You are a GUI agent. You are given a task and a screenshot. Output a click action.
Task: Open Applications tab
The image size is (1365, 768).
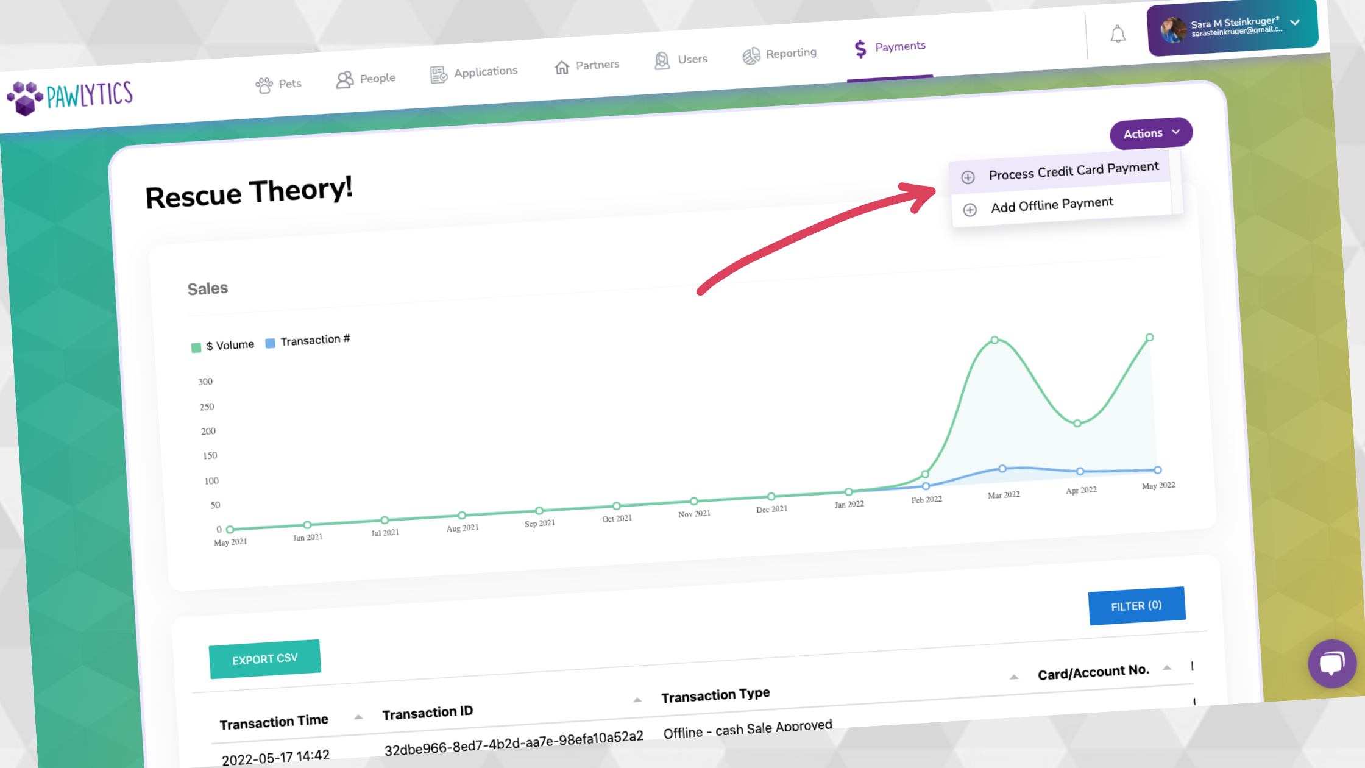tap(474, 73)
